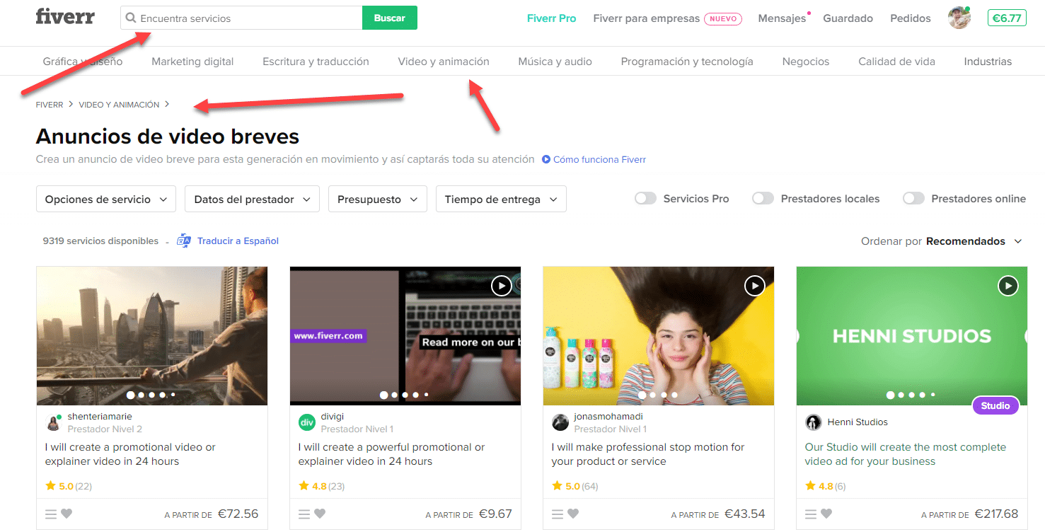Open Pedidos in the header
This screenshot has height=532, width=1045.
pyautogui.click(x=911, y=18)
